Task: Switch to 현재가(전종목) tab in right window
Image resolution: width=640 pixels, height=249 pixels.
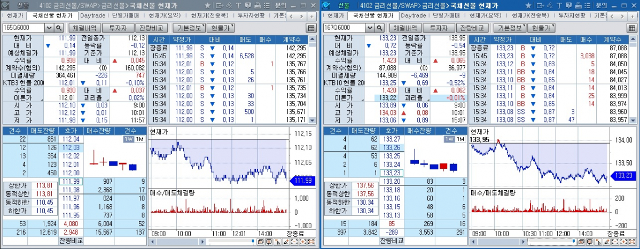Action: (x=531, y=15)
